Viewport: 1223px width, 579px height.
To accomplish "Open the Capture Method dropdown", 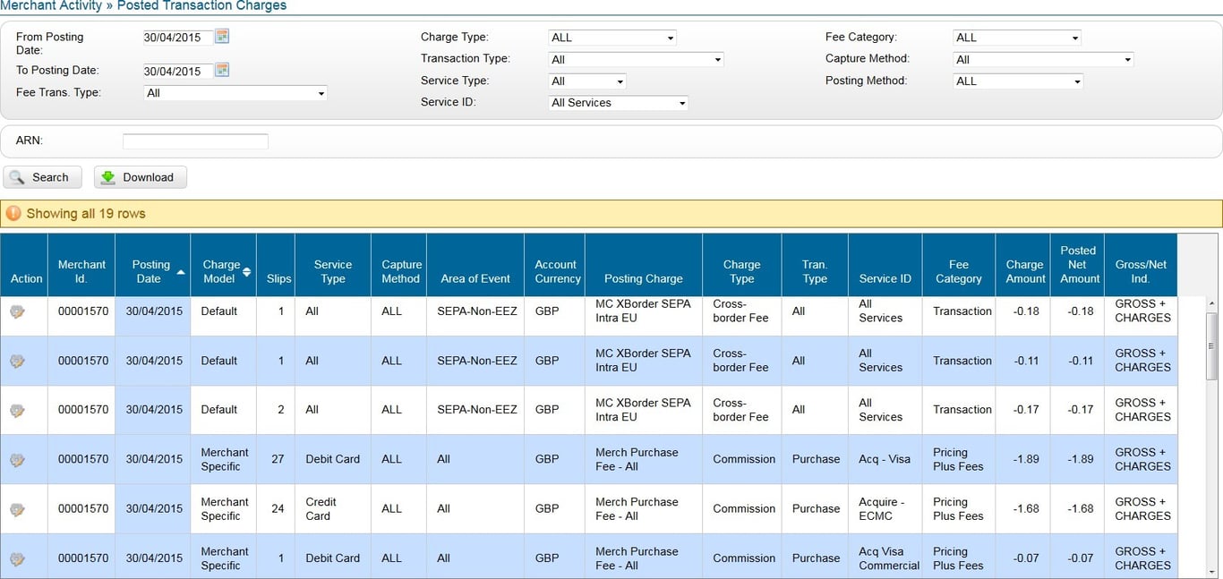I will pyautogui.click(x=1043, y=60).
